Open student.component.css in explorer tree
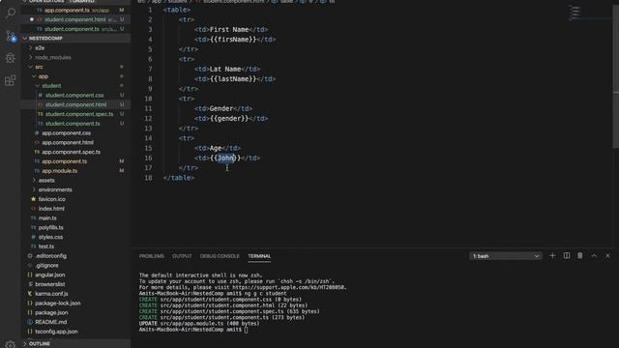This screenshot has width=619, height=348. click(x=74, y=95)
